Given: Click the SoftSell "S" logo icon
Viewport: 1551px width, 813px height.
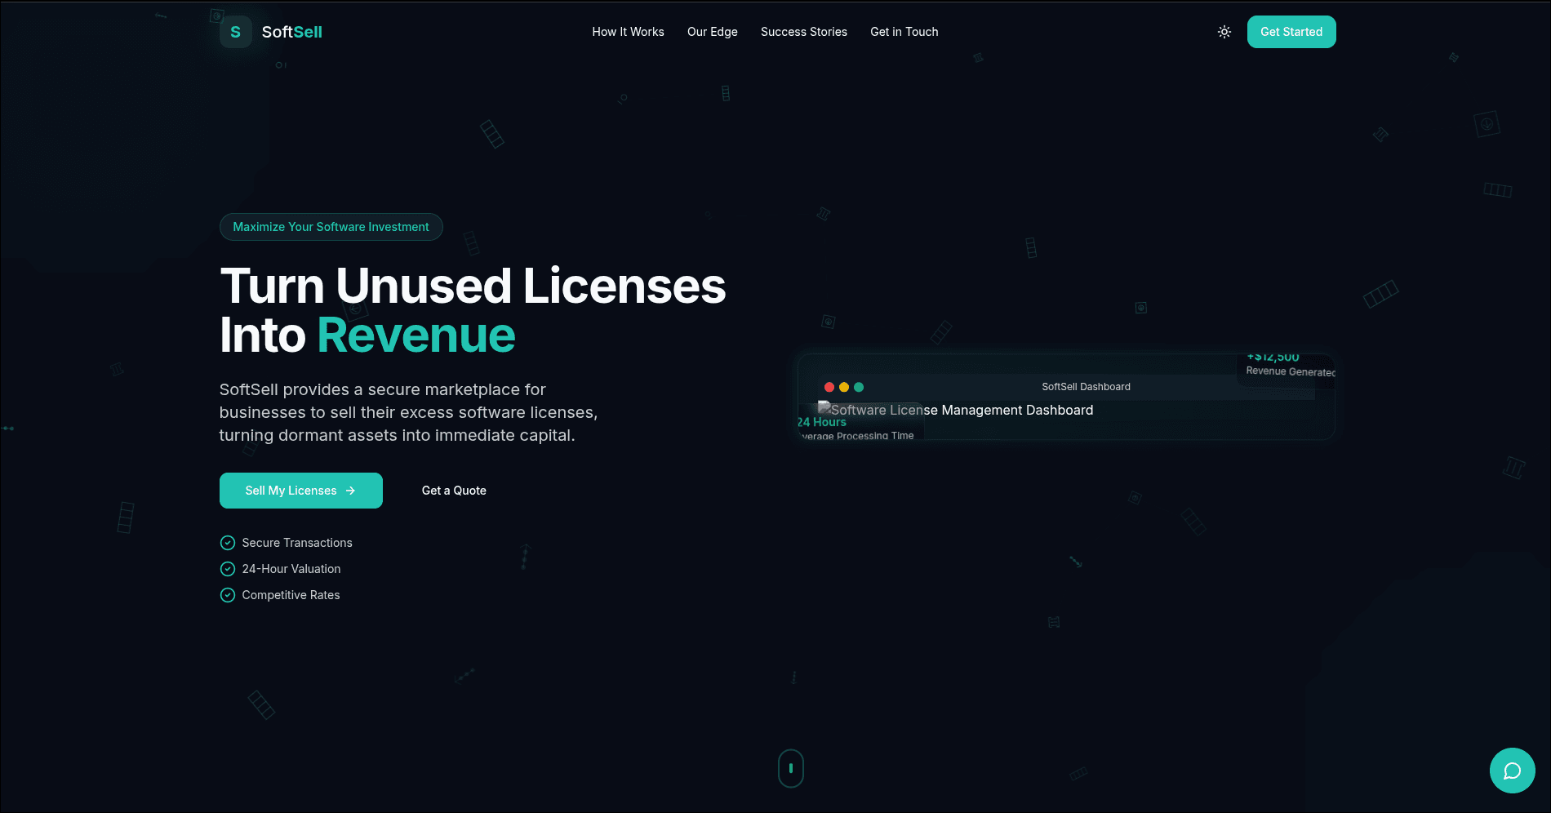Looking at the screenshot, I should pyautogui.click(x=235, y=32).
